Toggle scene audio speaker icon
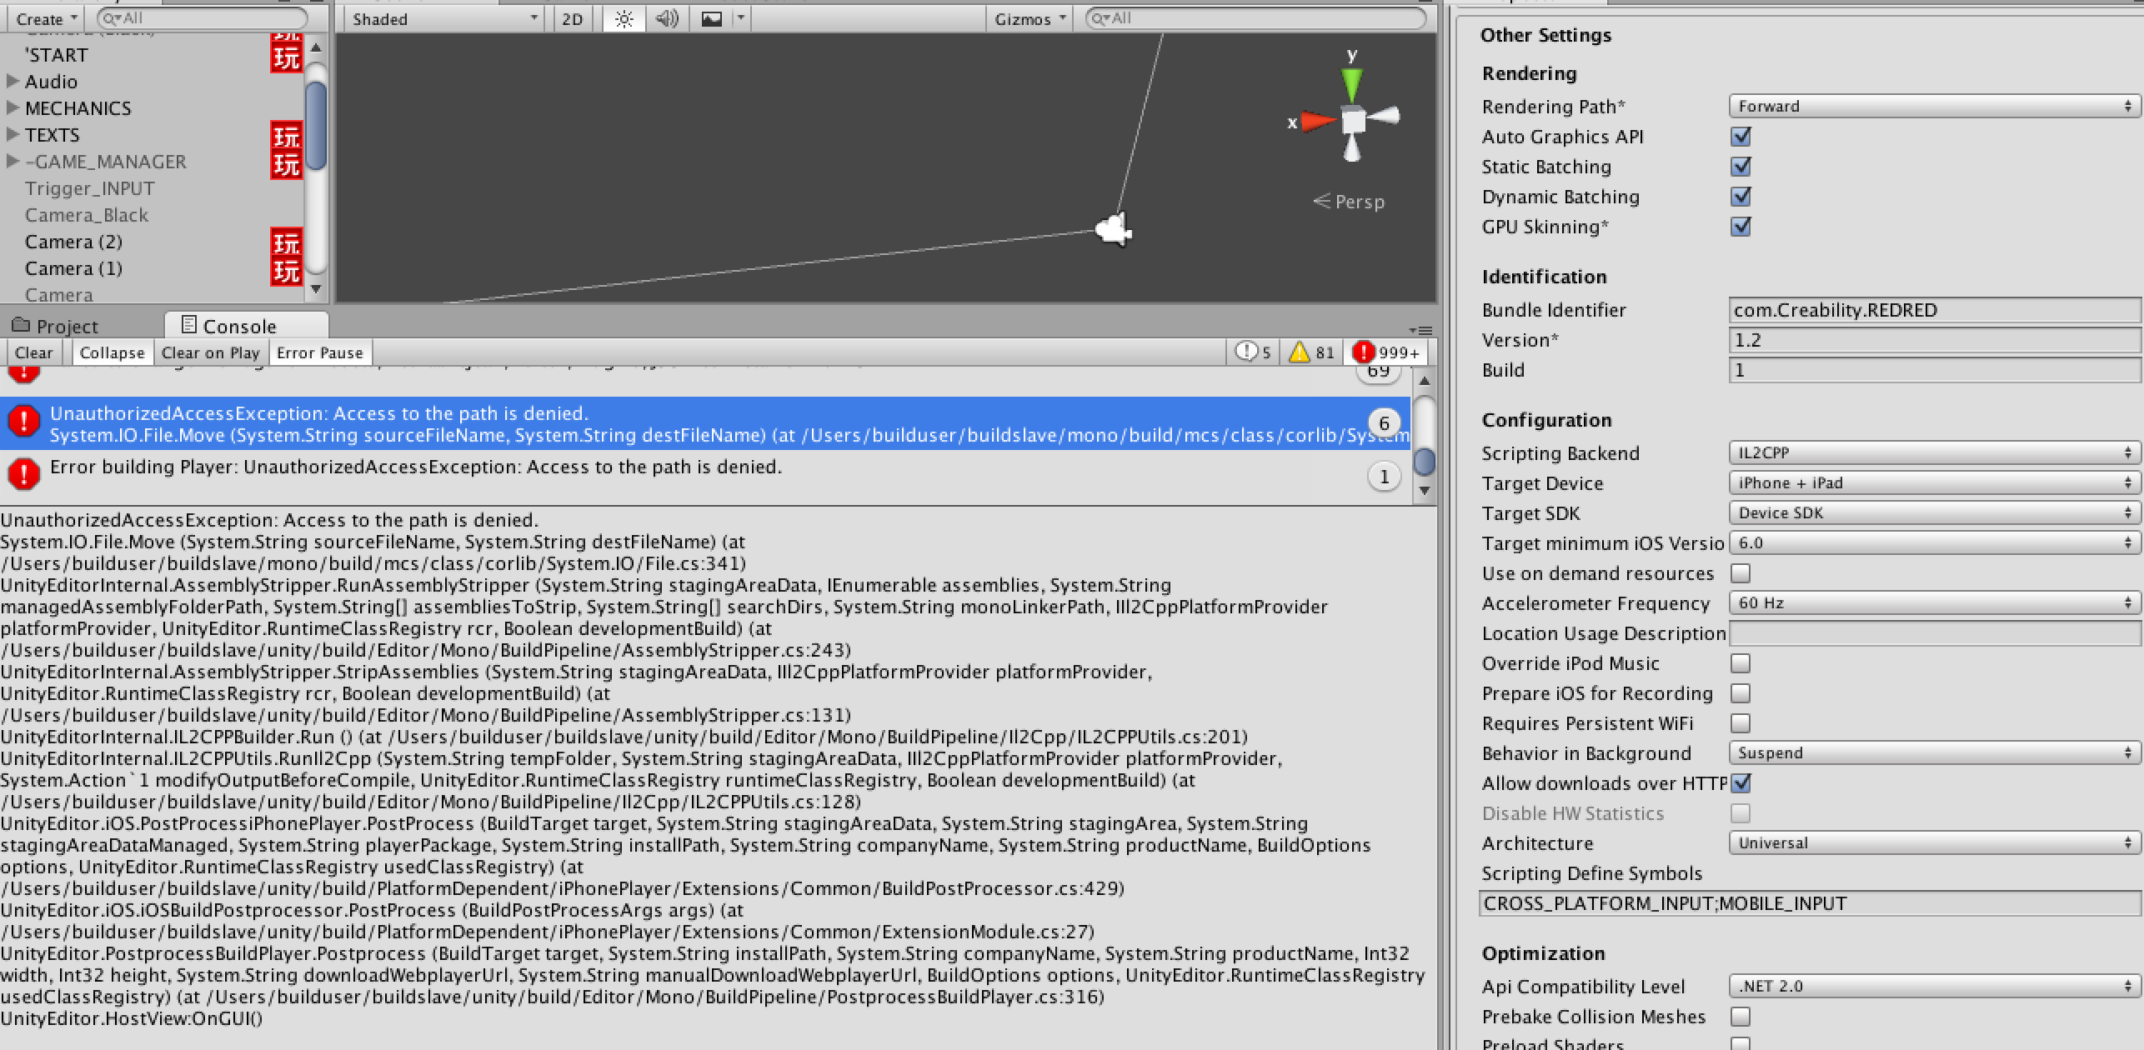 click(667, 18)
